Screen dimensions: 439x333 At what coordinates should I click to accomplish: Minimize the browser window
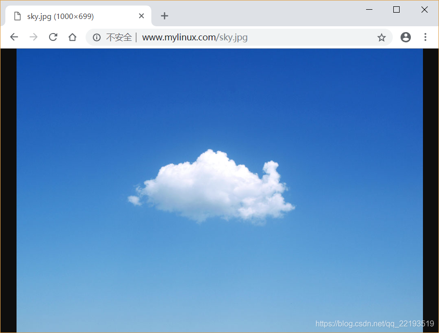click(x=369, y=10)
